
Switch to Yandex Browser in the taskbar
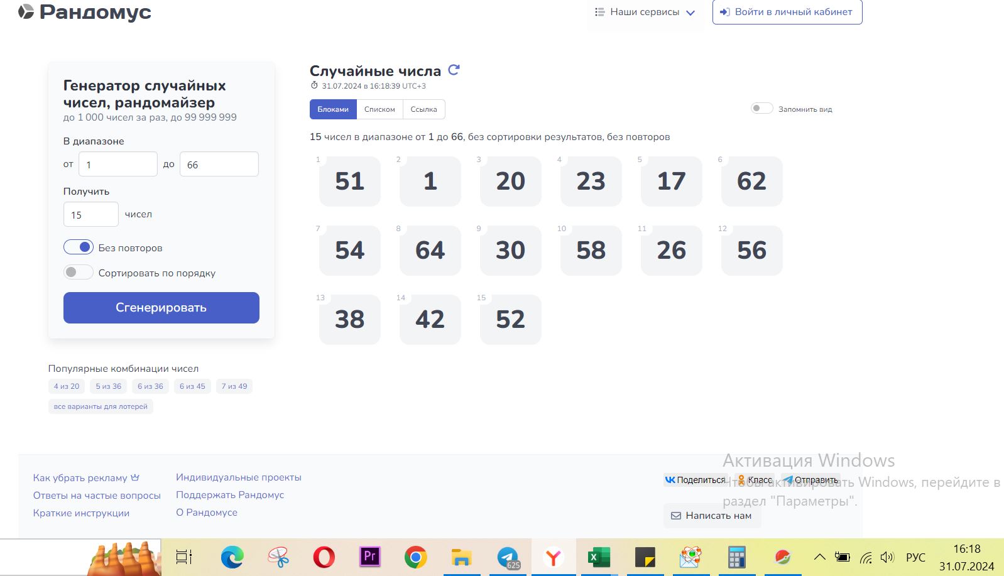click(554, 557)
